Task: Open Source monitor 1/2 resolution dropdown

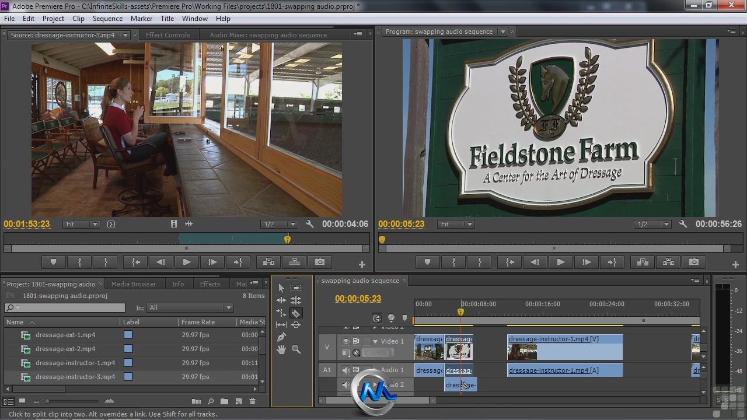Action: [x=280, y=224]
